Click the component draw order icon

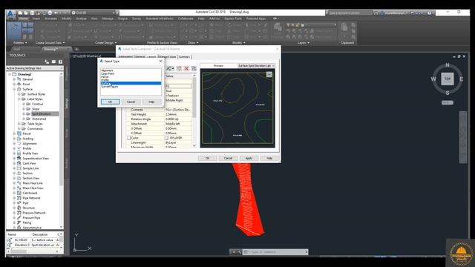point(194,68)
